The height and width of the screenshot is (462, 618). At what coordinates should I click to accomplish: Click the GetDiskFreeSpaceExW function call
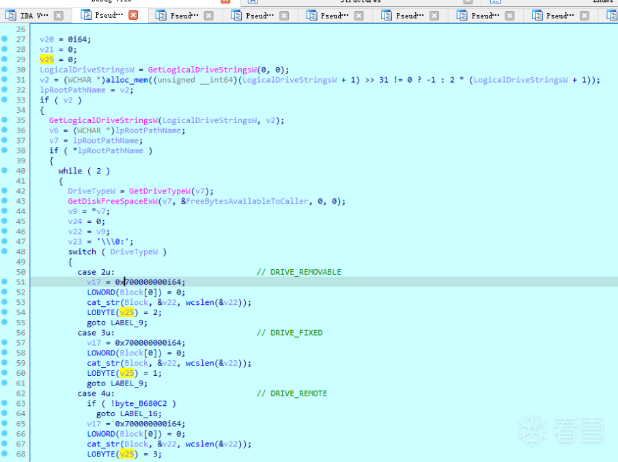click(x=113, y=201)
